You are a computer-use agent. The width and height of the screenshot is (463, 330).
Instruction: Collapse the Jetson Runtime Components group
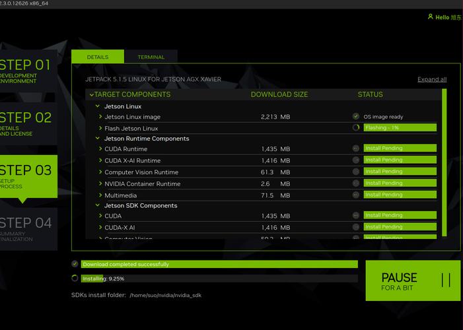coord(97,139)
